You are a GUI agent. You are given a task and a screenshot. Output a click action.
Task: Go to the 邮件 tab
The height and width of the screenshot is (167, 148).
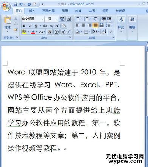(x=78, y=11)
